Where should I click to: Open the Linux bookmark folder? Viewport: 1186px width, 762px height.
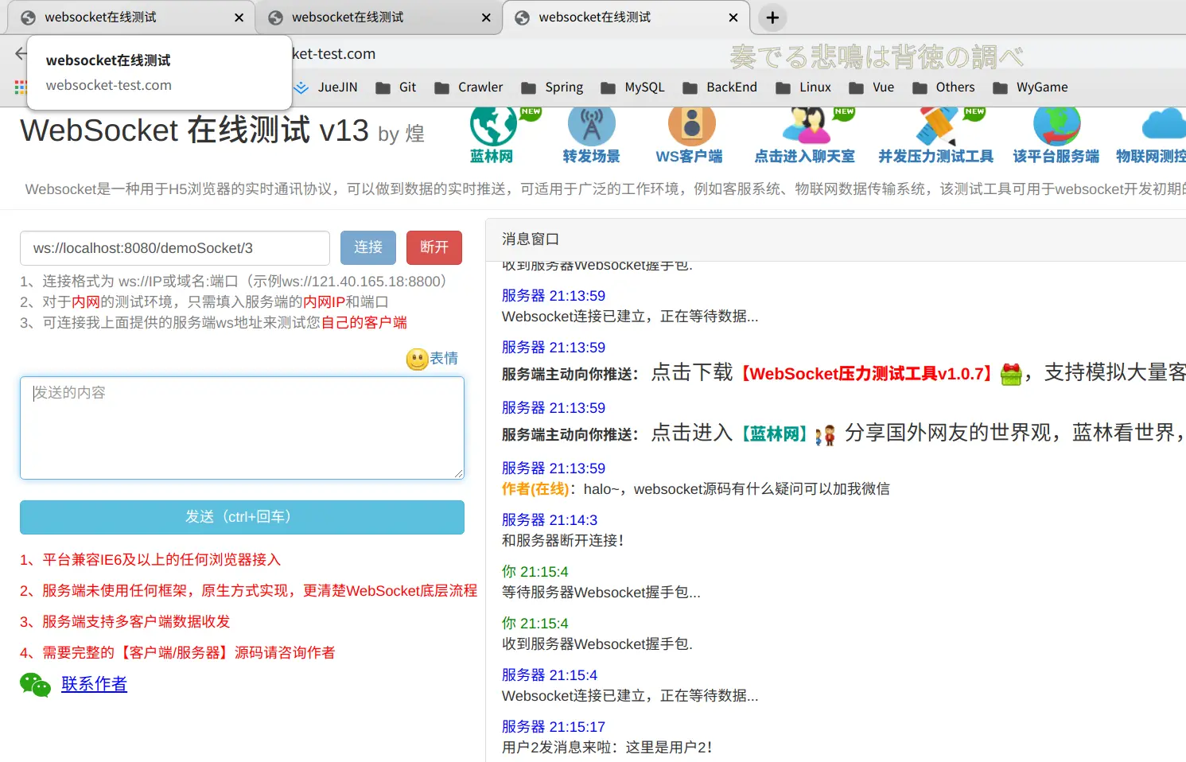[x=803, y=87]
